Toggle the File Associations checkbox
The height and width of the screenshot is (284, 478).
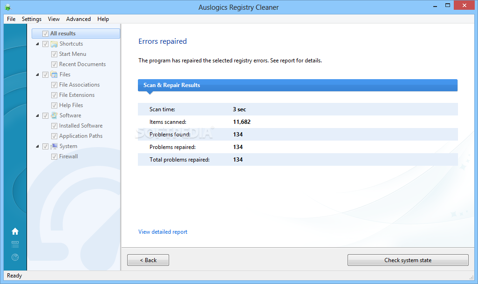(54, 85)
